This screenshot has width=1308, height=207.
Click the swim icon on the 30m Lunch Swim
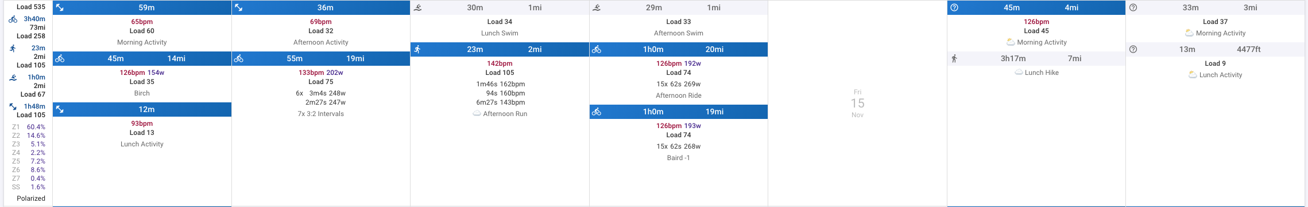(418, 7)
